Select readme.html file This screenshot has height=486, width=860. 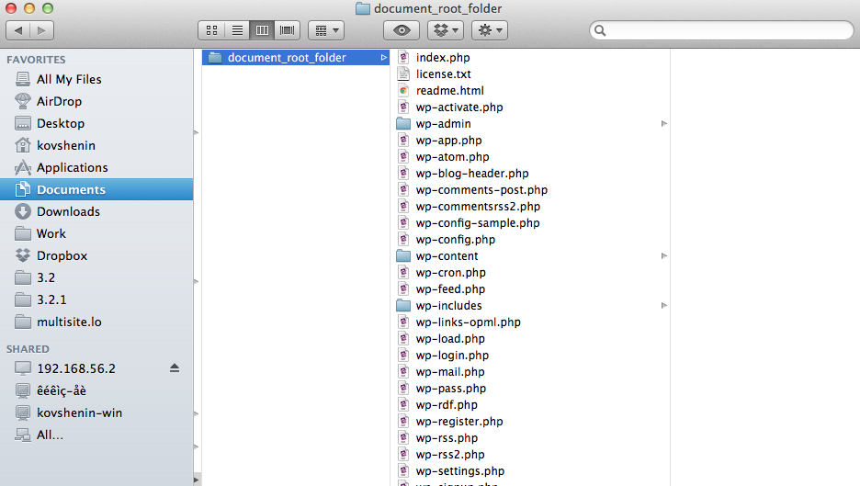point(530,91)
